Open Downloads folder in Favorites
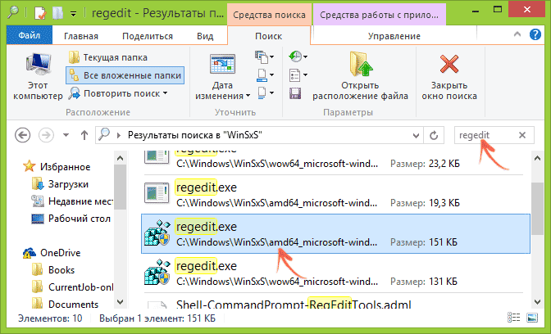 pos(61,184)
